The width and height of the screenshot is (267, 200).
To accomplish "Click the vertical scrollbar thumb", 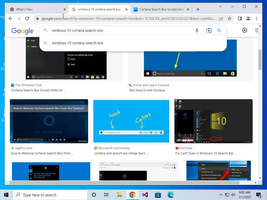I will 260,60.
